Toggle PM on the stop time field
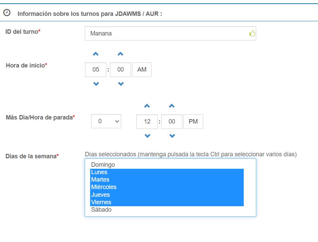 [193, 122]
